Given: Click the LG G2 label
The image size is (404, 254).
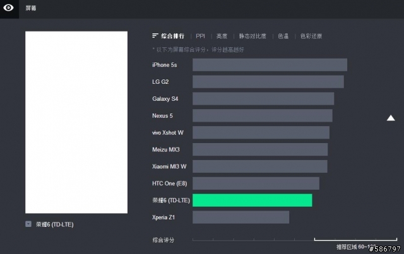Looking at the screenshot, I should pyautogui.click(x=160, y=82).
